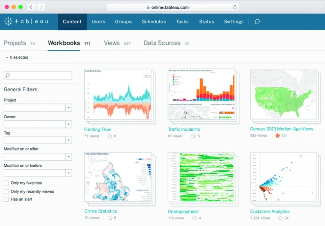The image size is (325, 226).
Task: Open the Unemployment workbook link
Action: 183,211
